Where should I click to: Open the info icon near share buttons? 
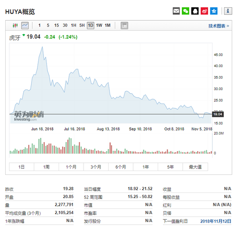pyautogui.click(x=228, y=11)
